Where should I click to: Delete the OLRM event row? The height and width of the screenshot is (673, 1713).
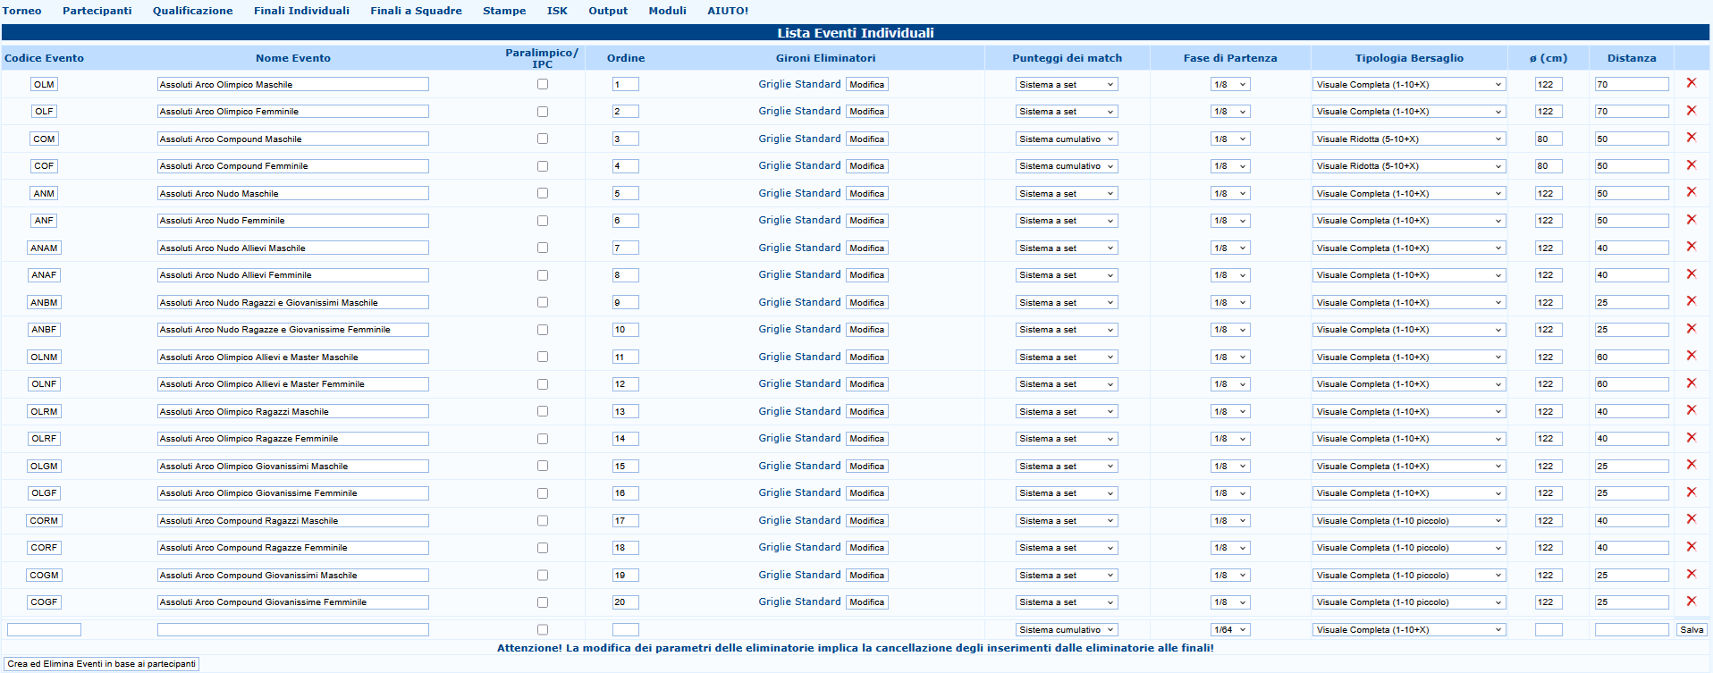[1691, 410]
